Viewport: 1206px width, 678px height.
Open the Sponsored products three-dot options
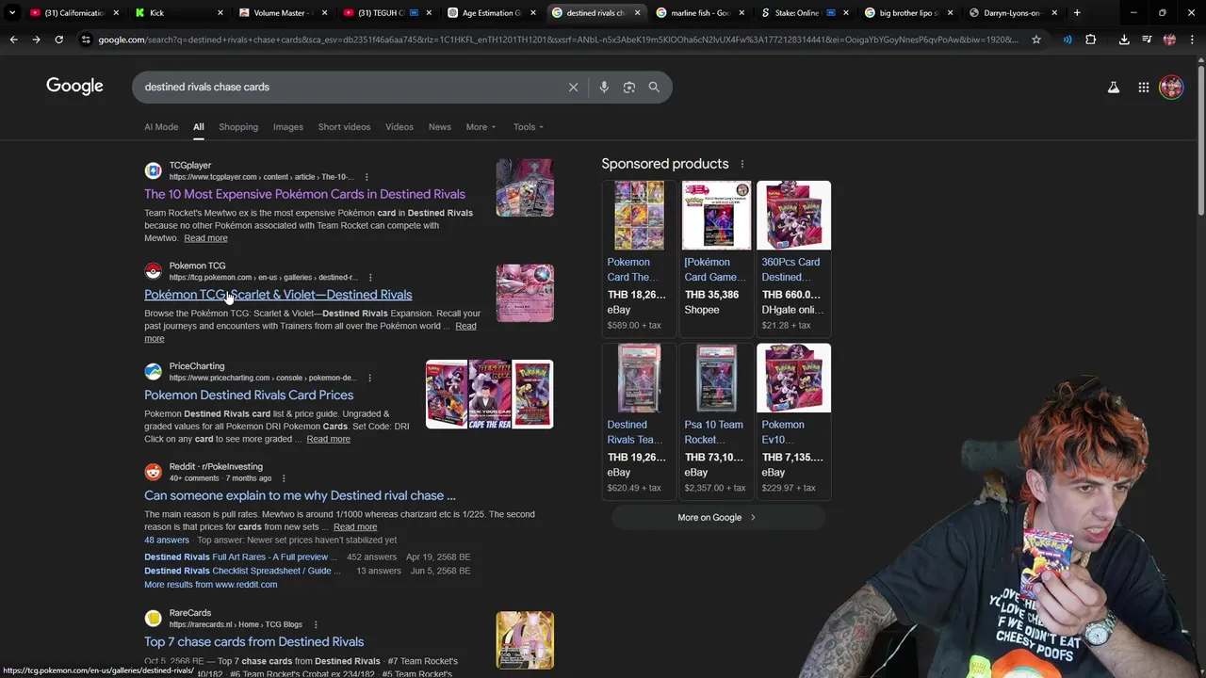(742, 164)
